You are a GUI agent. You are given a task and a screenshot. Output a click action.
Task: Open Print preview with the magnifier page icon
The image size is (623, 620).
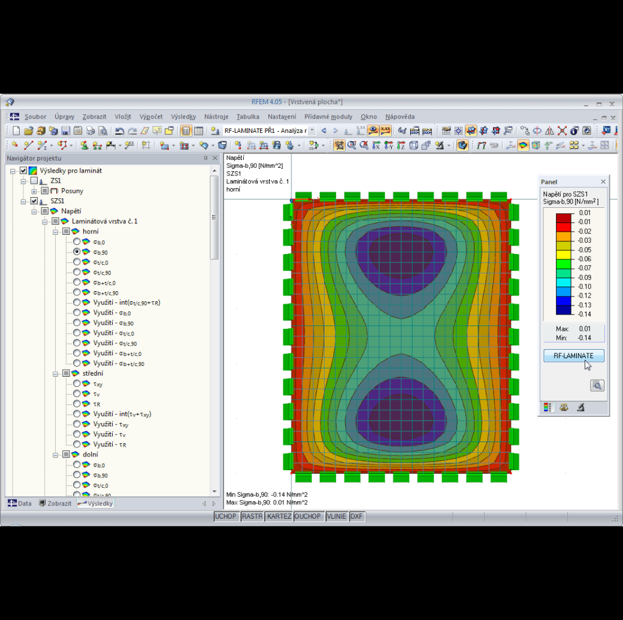point(103,131)
